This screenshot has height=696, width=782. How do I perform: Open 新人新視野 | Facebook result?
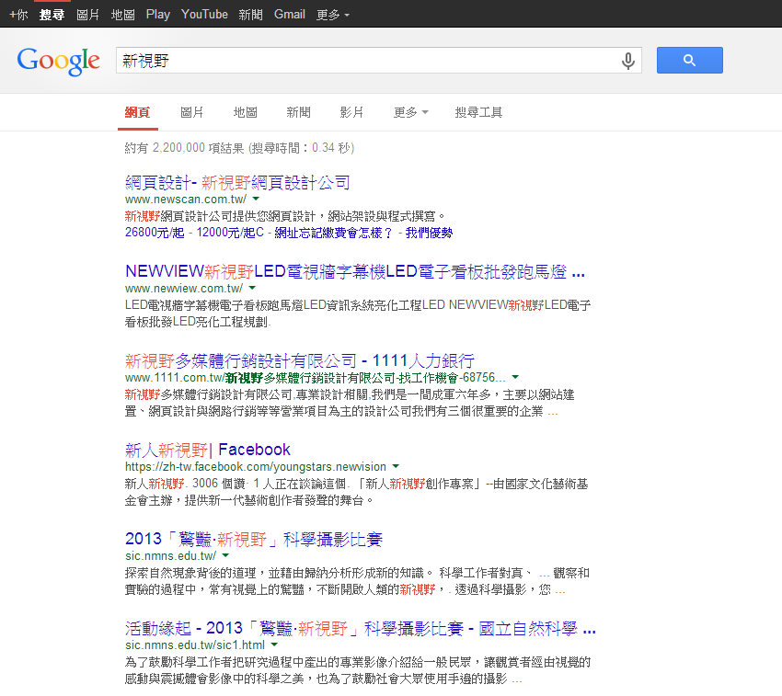[208, 450]
